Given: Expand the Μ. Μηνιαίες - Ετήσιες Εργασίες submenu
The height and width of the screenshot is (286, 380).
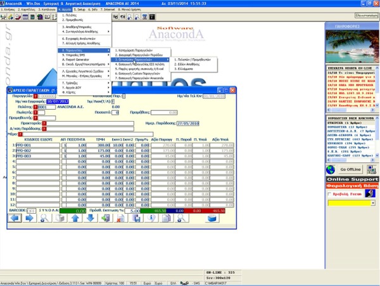Looking at the screenshot, I should tap(85, 76).
